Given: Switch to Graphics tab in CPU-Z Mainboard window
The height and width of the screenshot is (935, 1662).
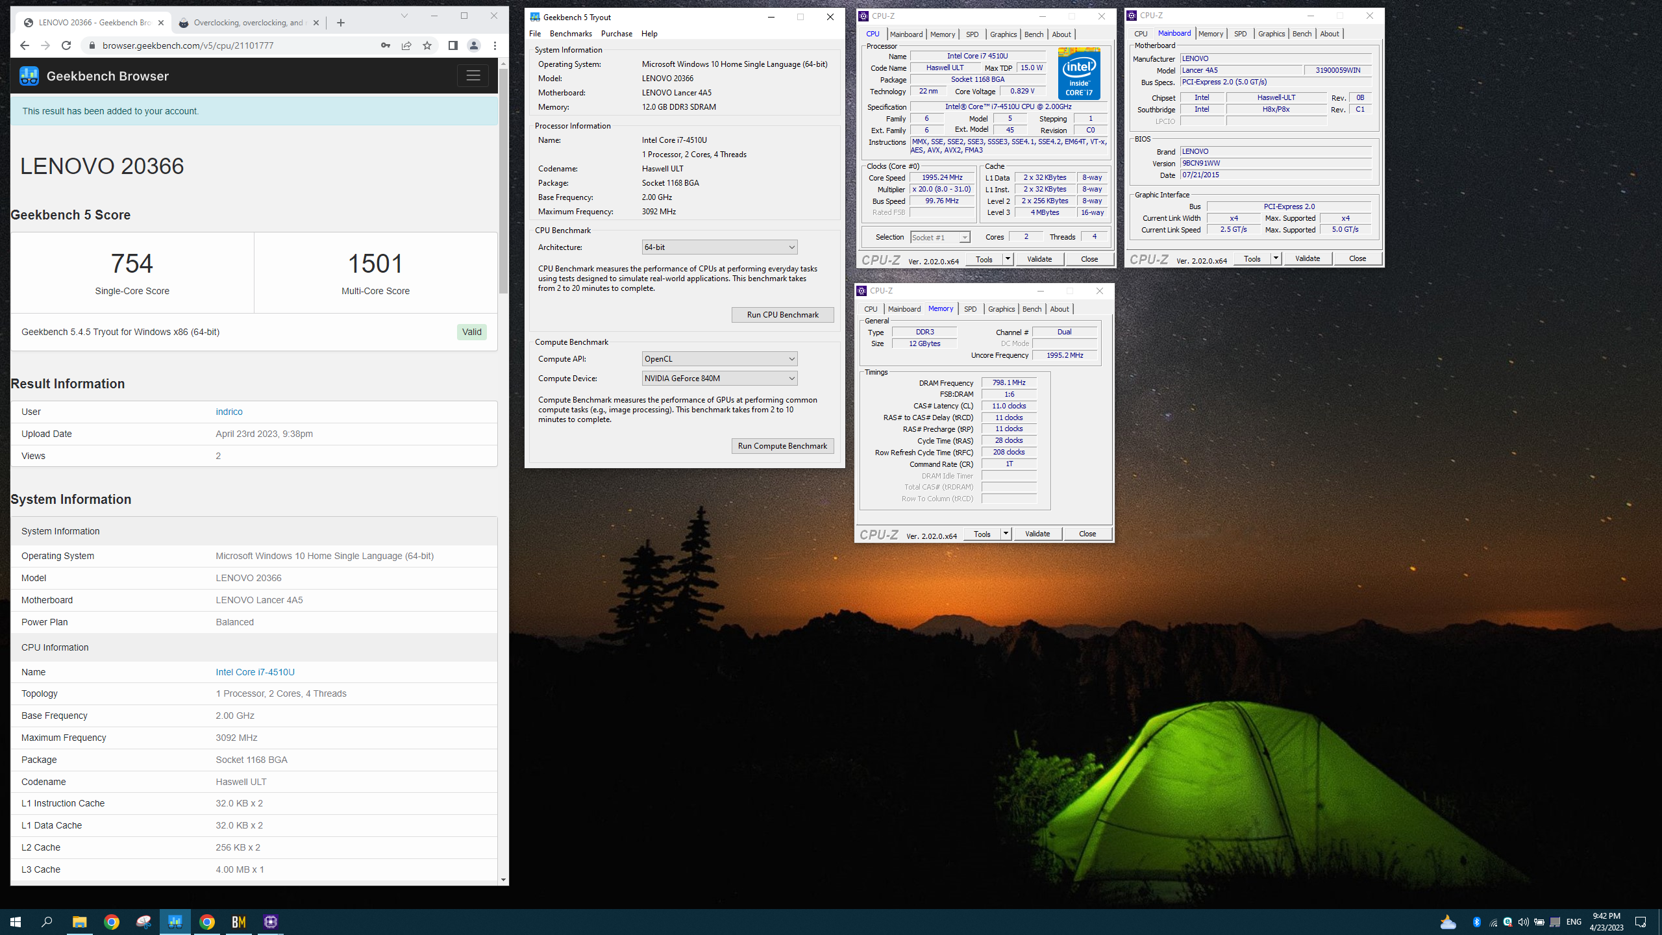Looking at the screenshot, I should (1271, 34).
